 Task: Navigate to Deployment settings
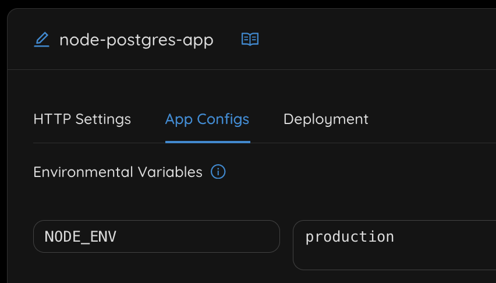click(x=325, y=119)
